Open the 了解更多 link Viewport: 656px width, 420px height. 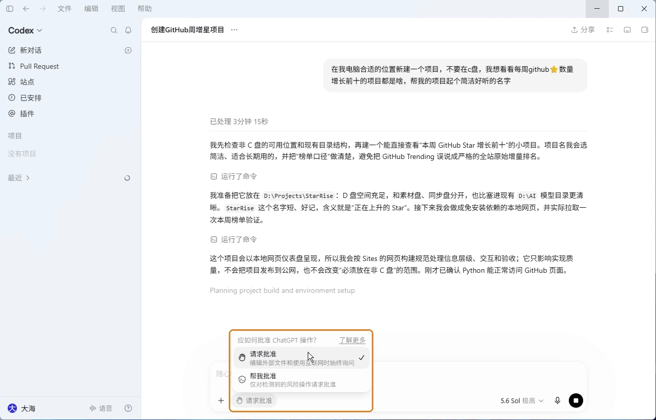tap(352, 340)
